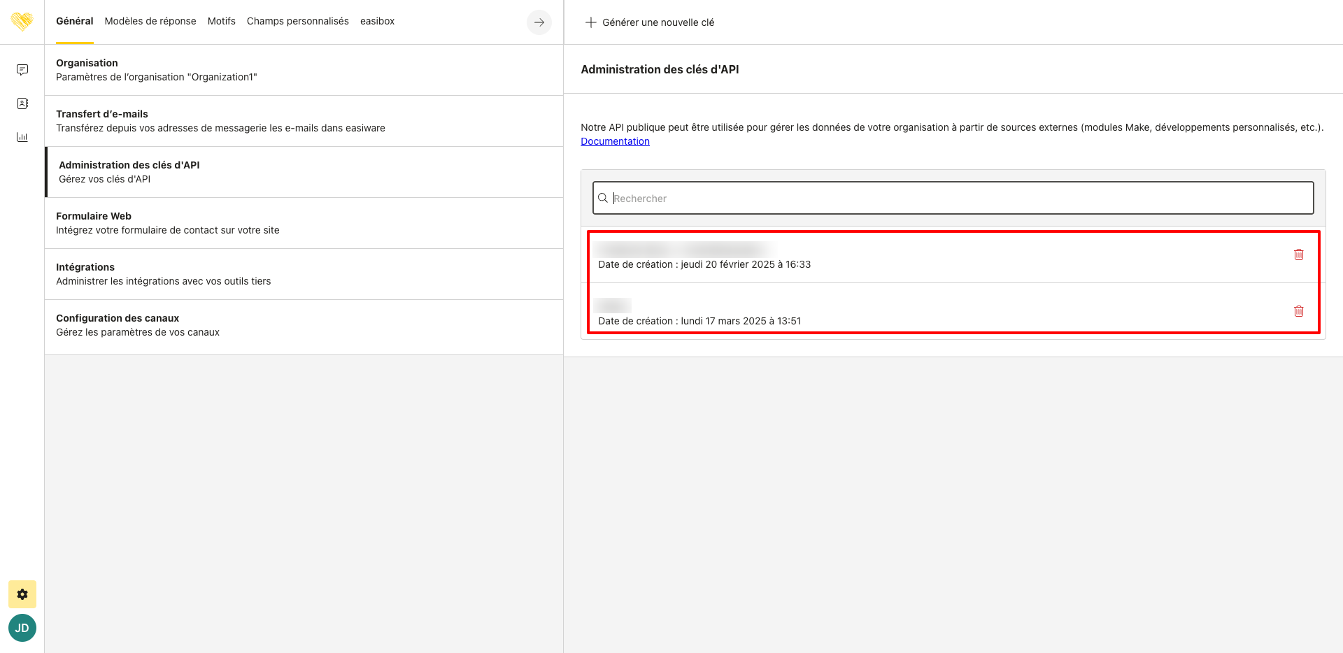Open the Champs personnalisés tab
The width and height of the screenshot is (1343, 653).
click(297, 21)
